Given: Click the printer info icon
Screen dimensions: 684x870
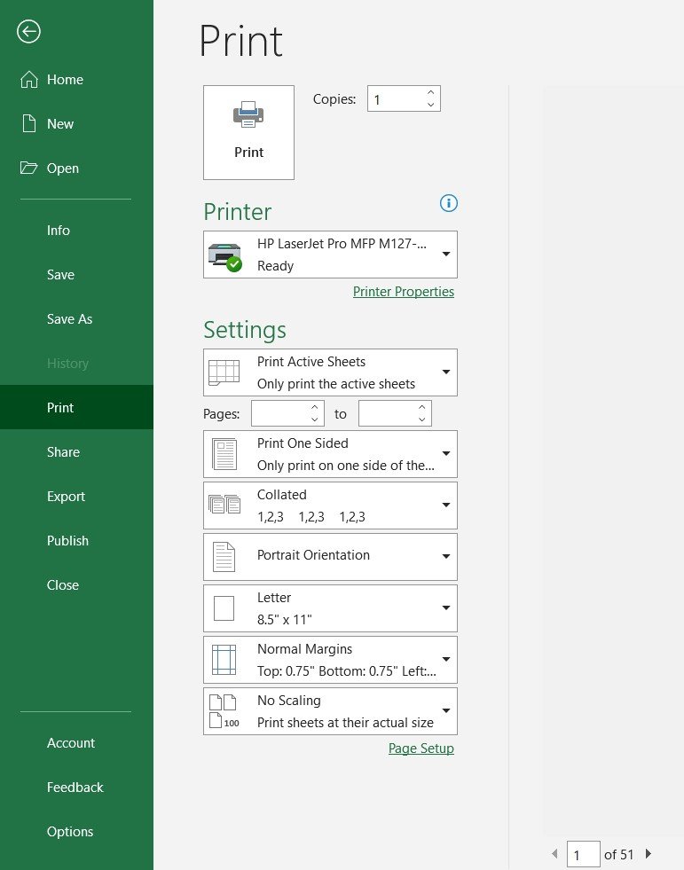Looking at the screenshot, I should (449, 204).
